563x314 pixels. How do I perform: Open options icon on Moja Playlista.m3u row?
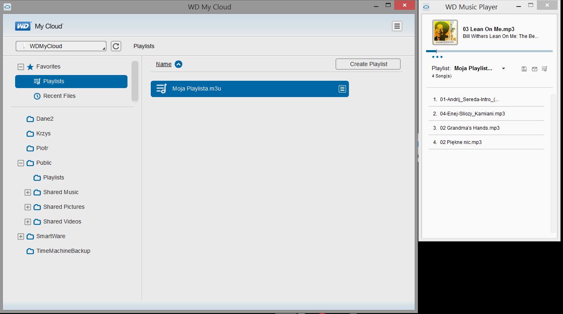[342, 89]
